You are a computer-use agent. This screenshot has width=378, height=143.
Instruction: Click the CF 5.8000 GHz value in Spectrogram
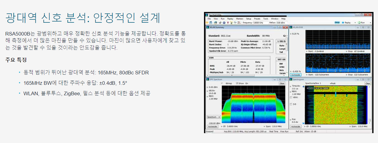pos(315,126)
